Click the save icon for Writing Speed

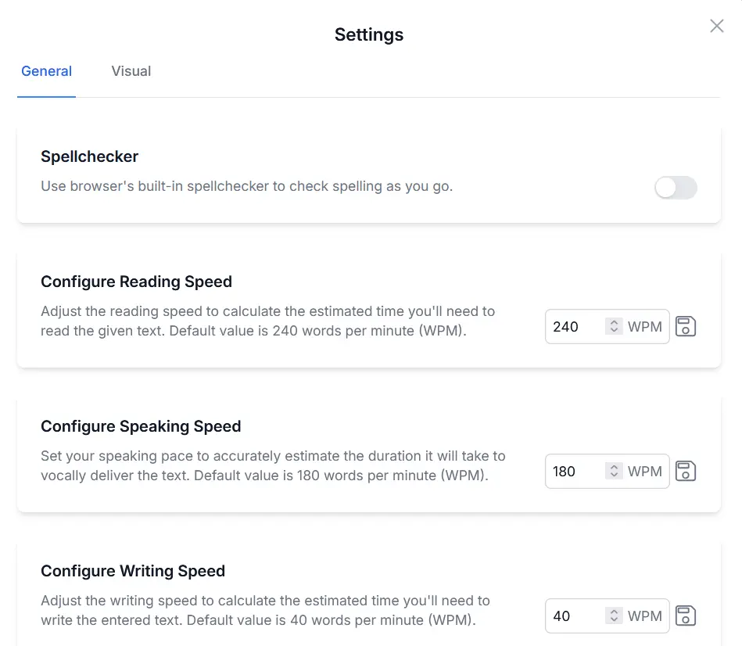(x=686, y=615)
